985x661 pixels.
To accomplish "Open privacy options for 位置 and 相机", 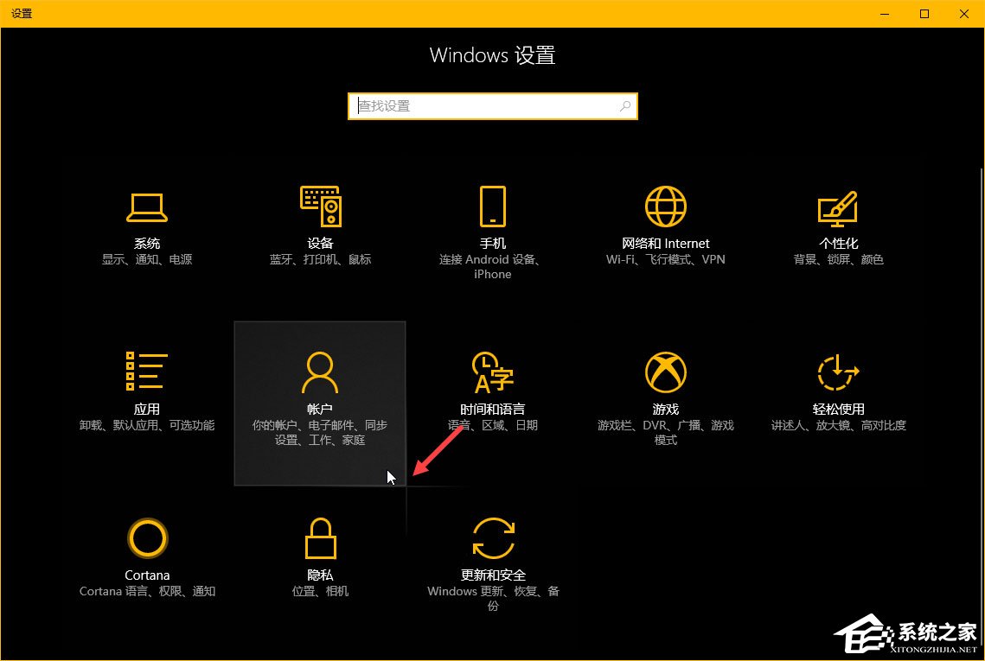I will 319,592.
